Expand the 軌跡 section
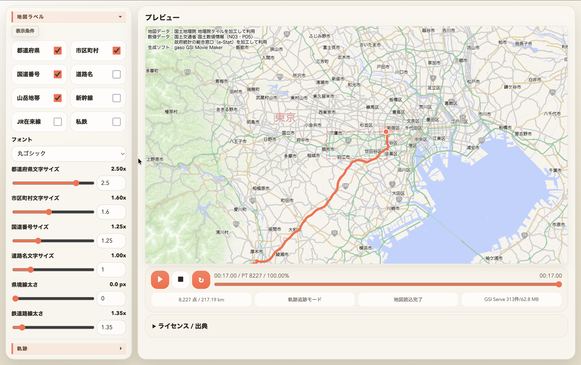Viewport: 581px width, 365px height. pyautogui.click(x=69, y=348)
